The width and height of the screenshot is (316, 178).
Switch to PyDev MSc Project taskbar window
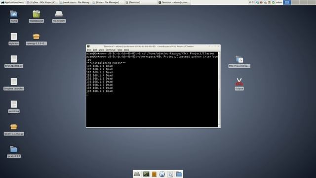pos(42,2)
